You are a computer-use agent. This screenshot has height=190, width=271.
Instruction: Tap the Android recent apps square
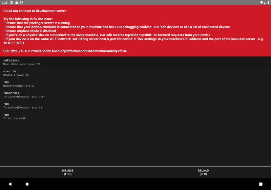261,184
